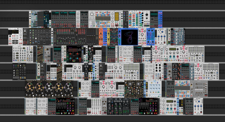Click the blue four-slider module right of pink module
This screenshot has height=122, width=225.
coord(151,36)
